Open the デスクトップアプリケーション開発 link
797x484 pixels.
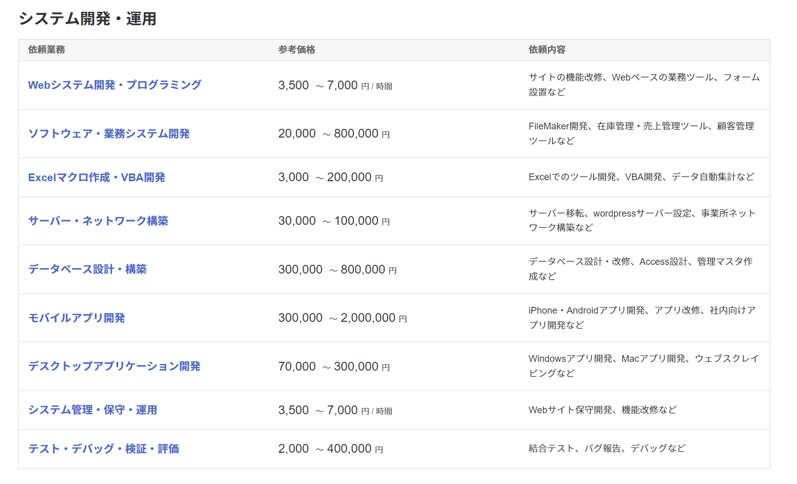pyautogui.click(x=114, y=366)
